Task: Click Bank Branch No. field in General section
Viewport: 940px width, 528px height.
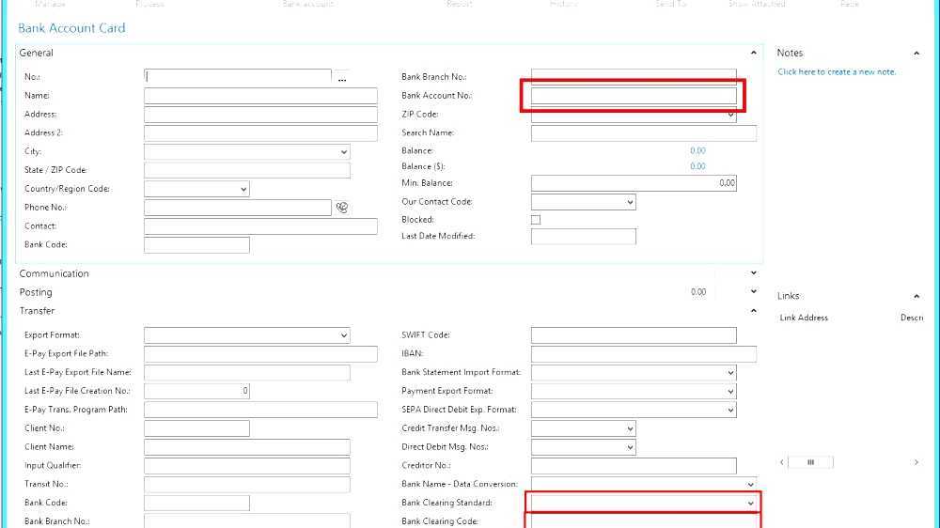Action: coord(634,75)
